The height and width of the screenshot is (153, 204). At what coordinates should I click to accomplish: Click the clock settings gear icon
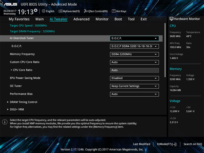[35, 10]
